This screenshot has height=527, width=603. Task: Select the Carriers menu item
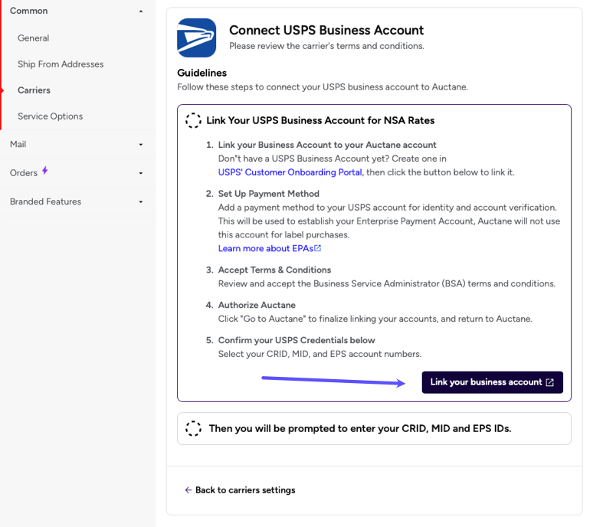point(34,90)
